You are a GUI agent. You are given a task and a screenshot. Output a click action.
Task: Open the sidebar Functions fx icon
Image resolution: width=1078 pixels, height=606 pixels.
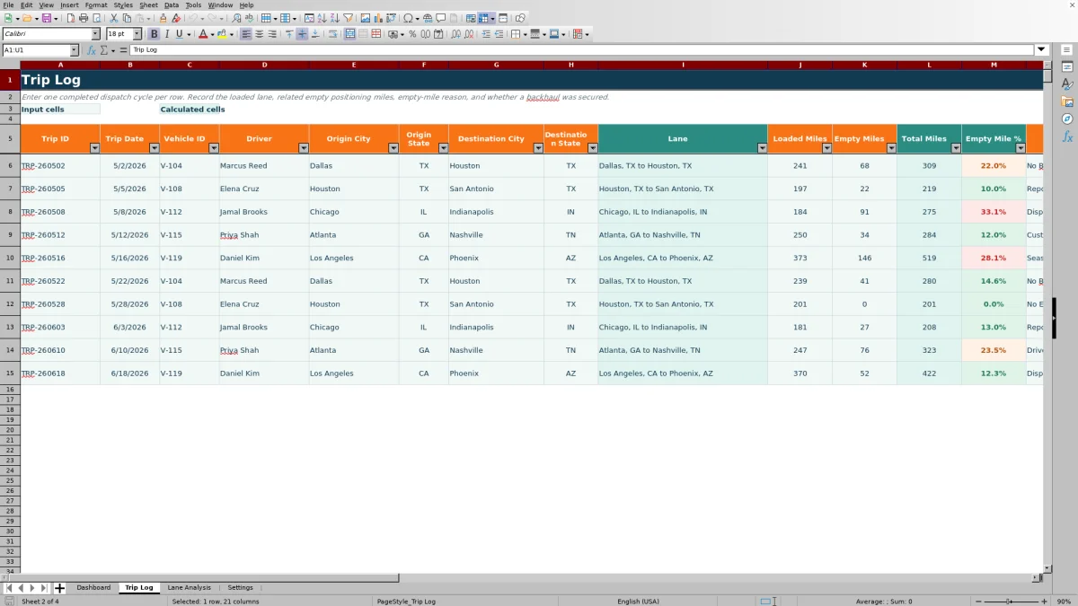(1067, 136)
